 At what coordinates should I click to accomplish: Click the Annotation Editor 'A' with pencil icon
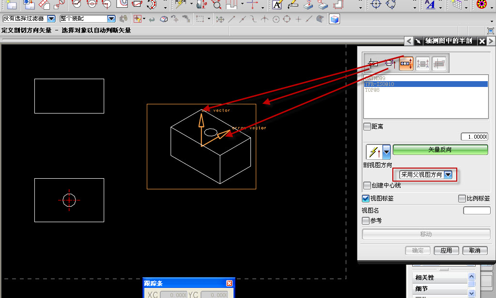click(x=277, y=4)
